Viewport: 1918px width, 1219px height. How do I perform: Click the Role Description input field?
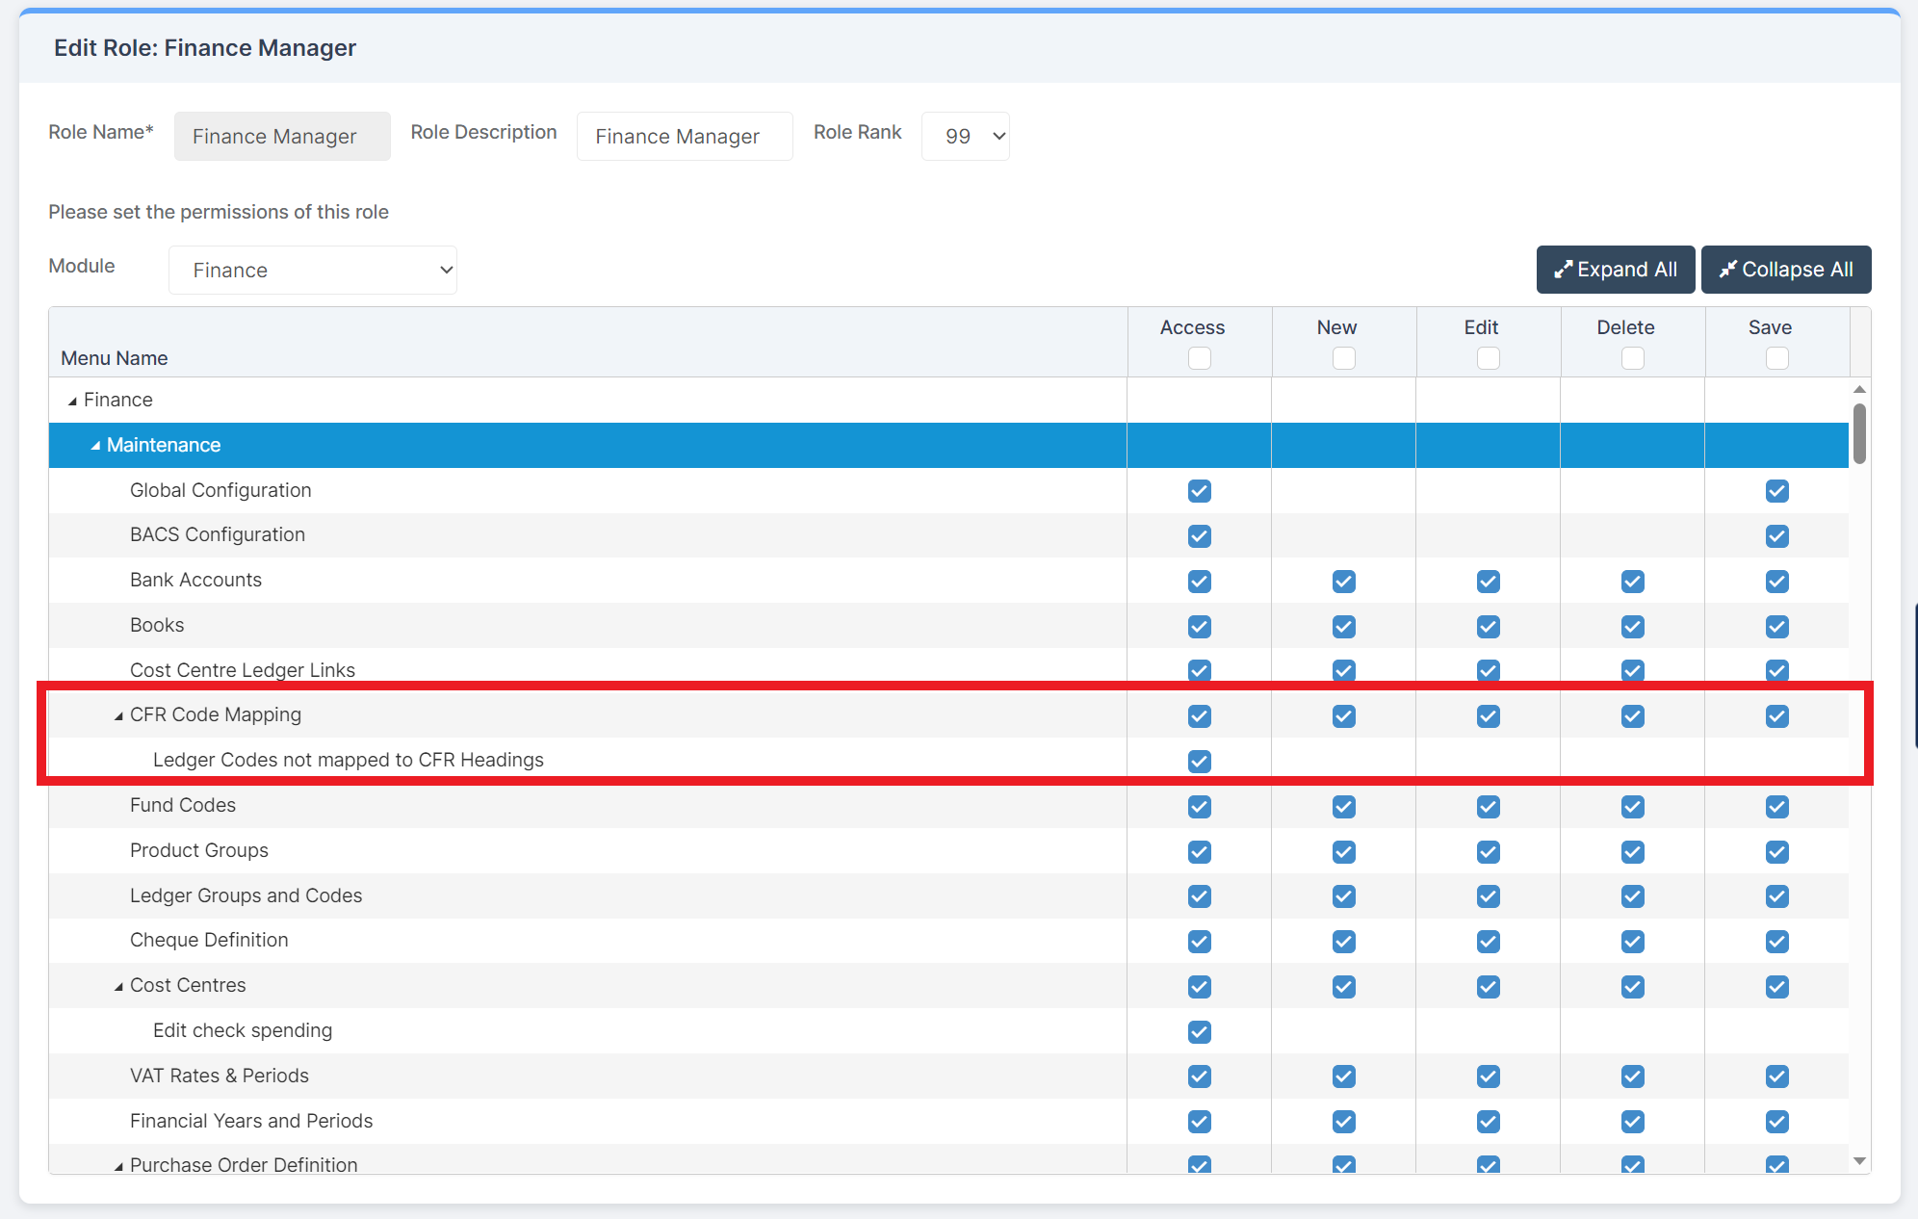(684, 136)
